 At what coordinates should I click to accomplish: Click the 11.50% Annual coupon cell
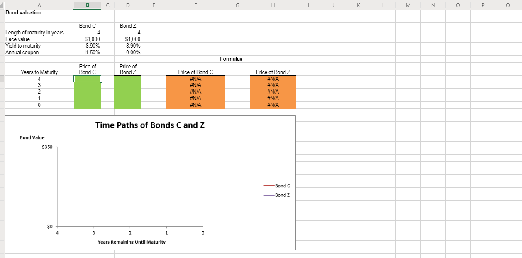point(87,52)
